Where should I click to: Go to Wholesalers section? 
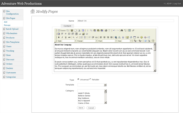13,33
